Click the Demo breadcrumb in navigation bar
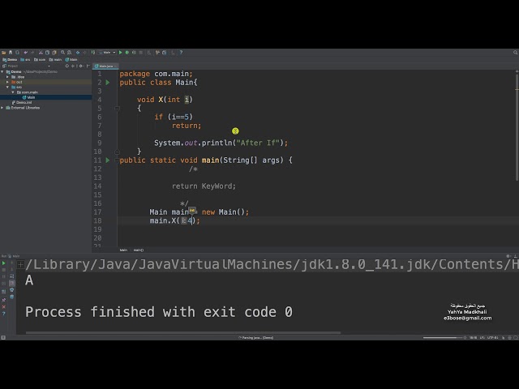Image resolution: width=519 pixels, height=389 pixels. 10,59
